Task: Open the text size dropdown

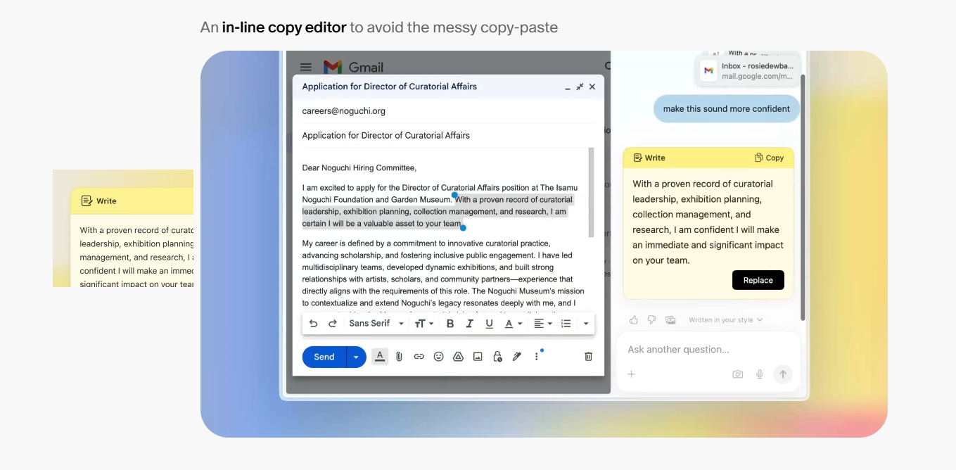Action: click(x=423, y=324)
